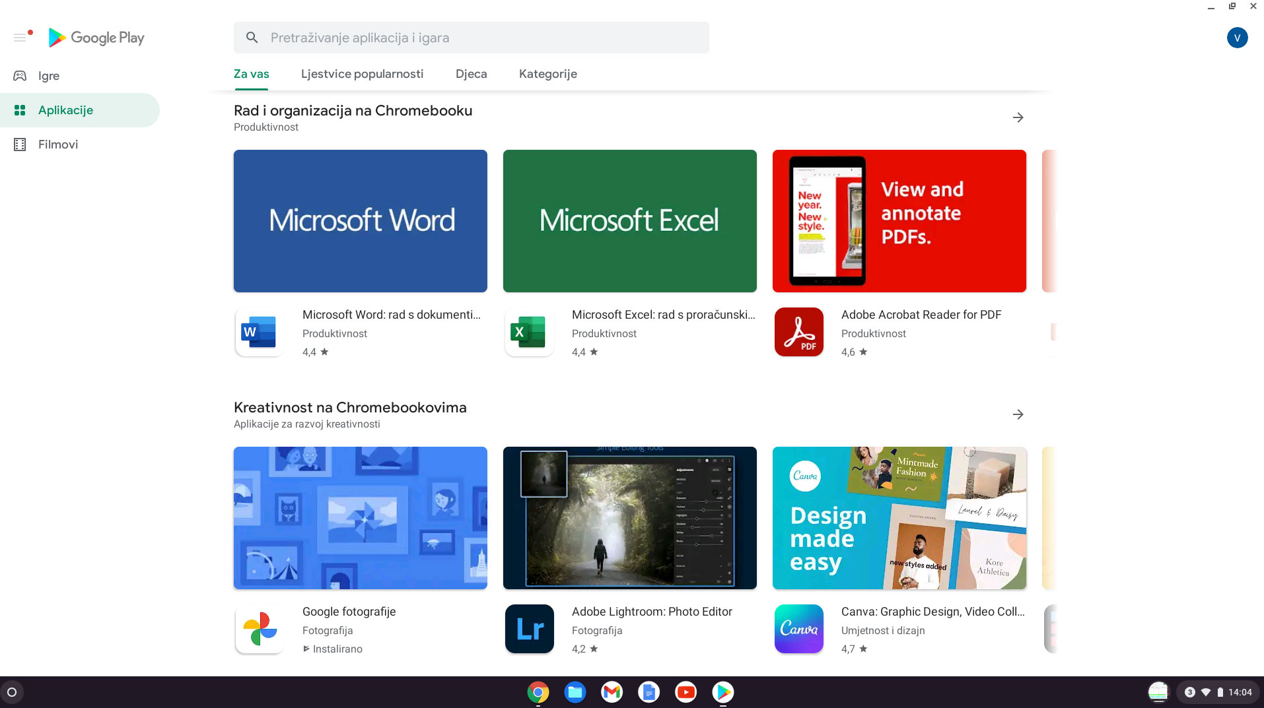Expand Kreativnost na Chromebookovima section arrow
The height and width of the screenshot is (708, 1264).
point(1018,414)
